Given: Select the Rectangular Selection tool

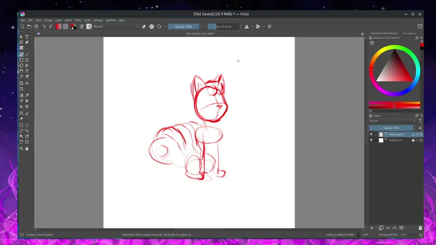Looking at the screenshot, I should pyautogui.click(x=21, y=125).
